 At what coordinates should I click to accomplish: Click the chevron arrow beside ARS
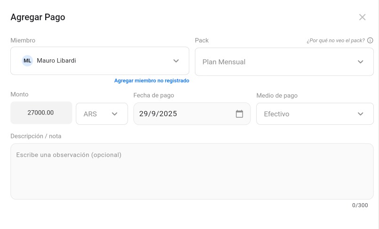click(114, 114)
